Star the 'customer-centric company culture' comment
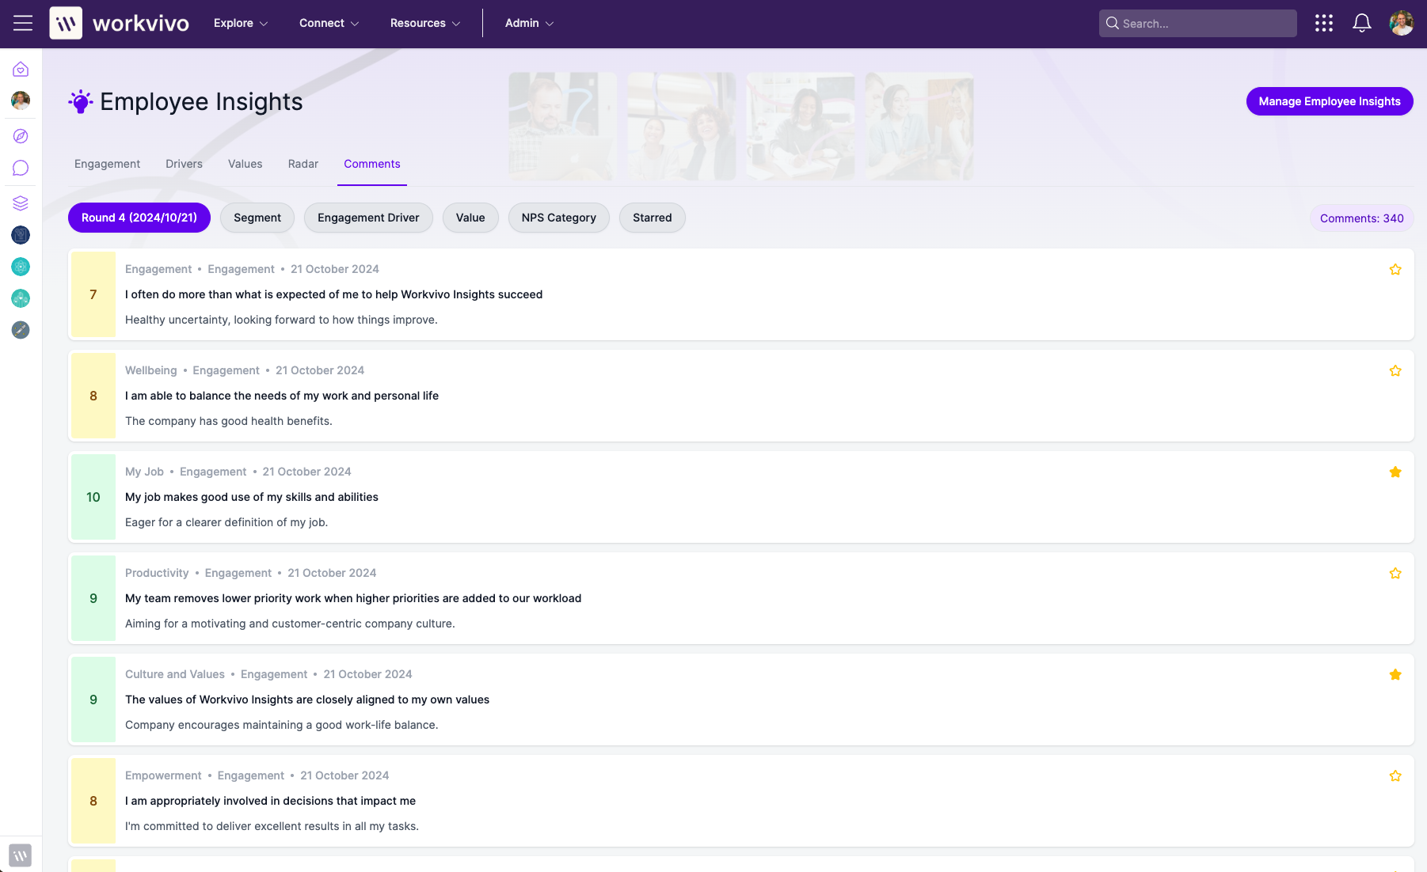 1395,574
